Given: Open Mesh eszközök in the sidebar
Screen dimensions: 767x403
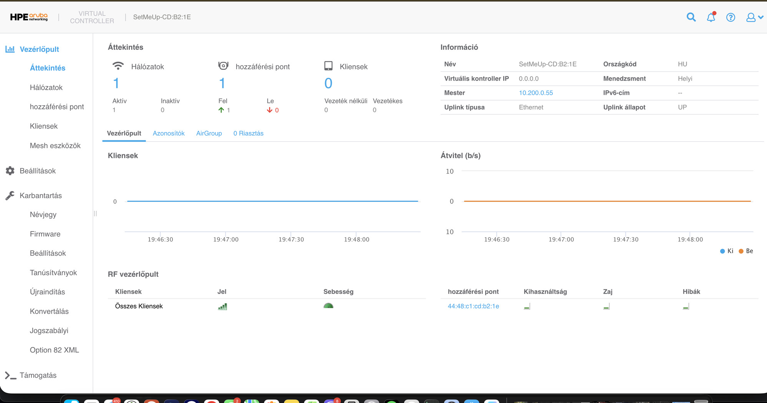Looking at the screenshot, I should pyautogui.click(x=55, y=145).
